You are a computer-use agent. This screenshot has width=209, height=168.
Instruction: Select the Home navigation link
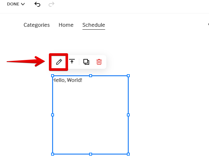(66, 25)
